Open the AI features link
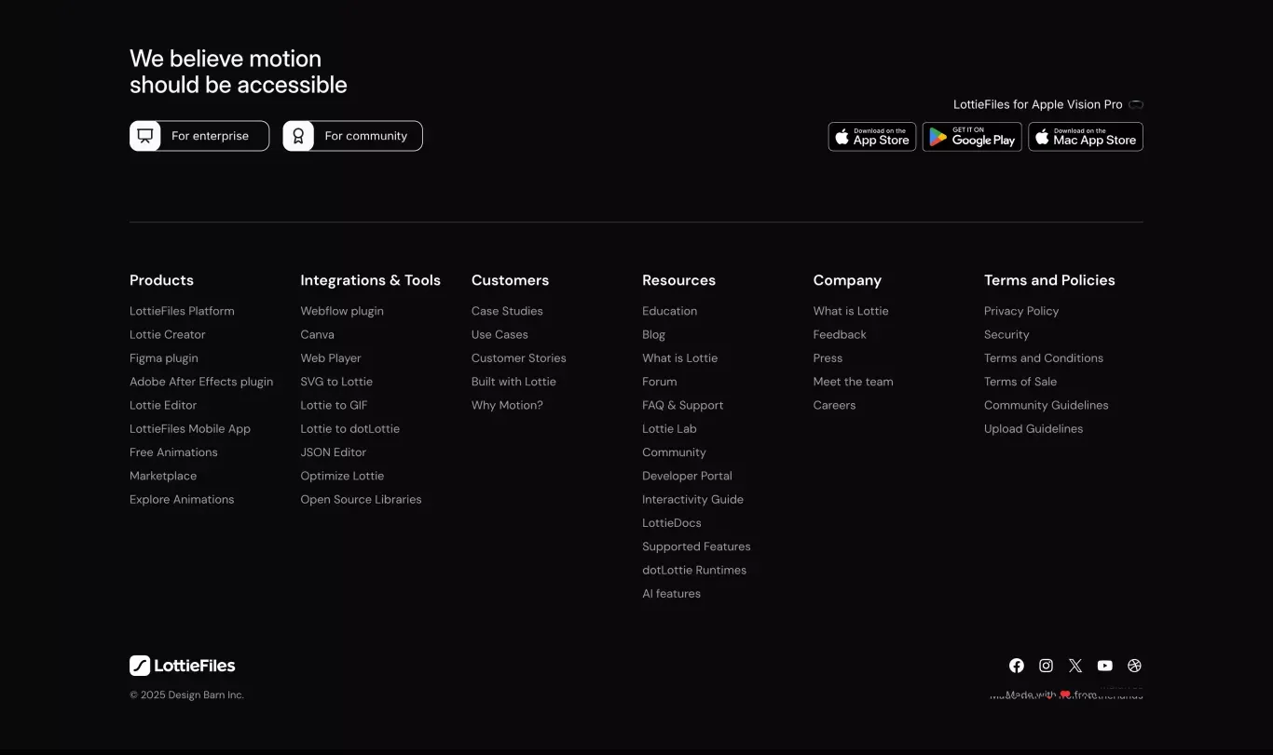Image resolution: width=1273 pixels, height=755 pixels. pyautogui.click(x=671, y=594)
